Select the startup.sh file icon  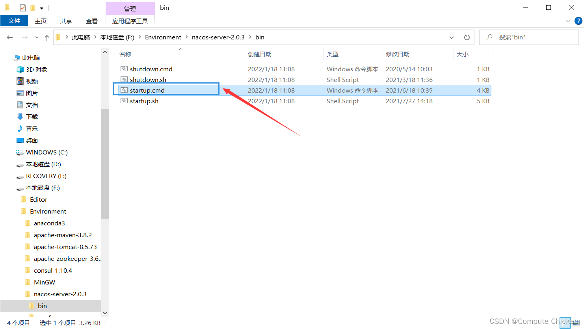tap(124, 101)
